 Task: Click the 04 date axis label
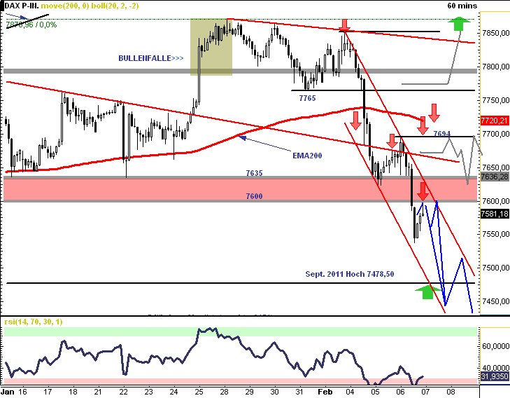tap(350, 392)
